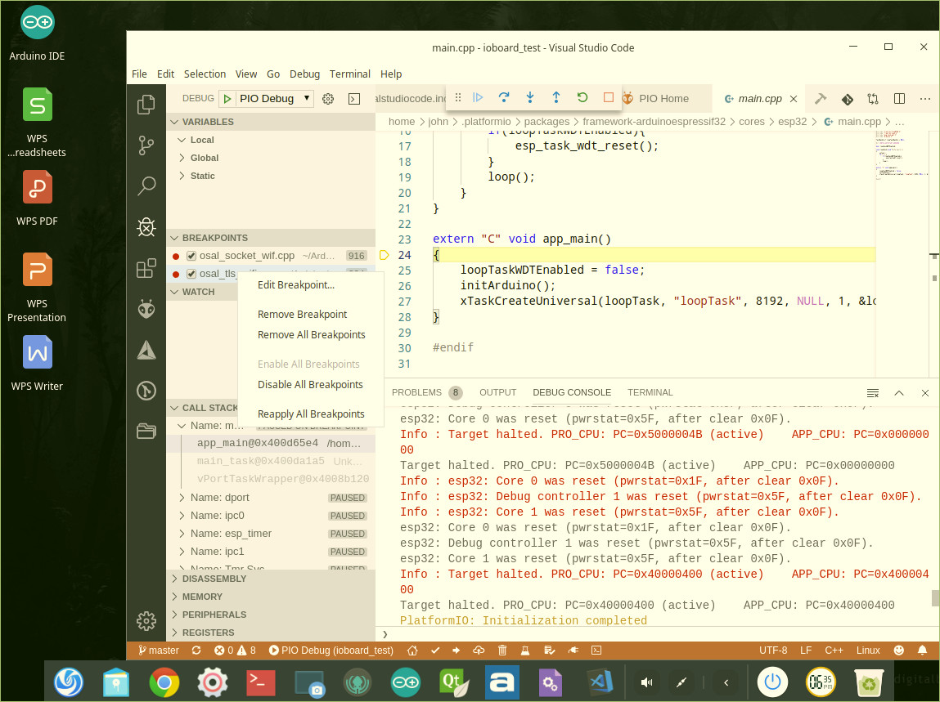Maximize the bottom panel with chevron

pos(899,393)
